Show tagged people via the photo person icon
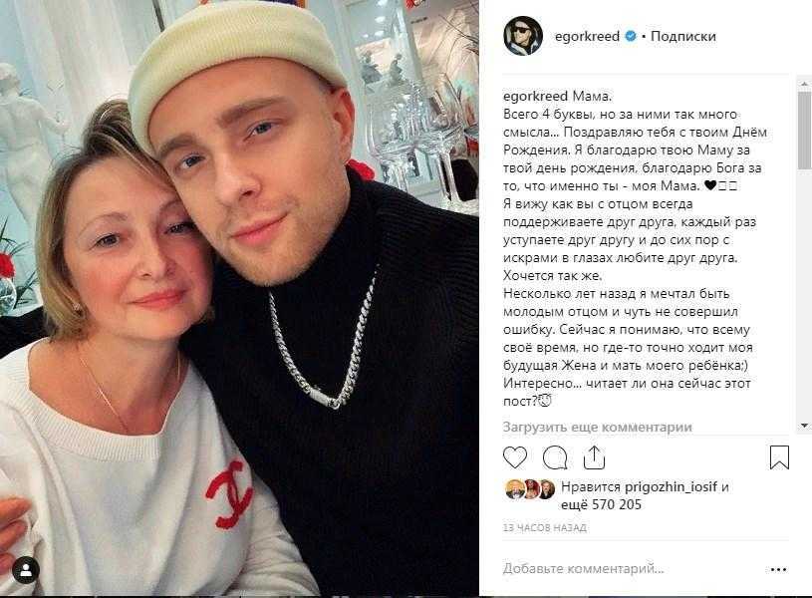The image size is (812, 598). click(25, 571)
